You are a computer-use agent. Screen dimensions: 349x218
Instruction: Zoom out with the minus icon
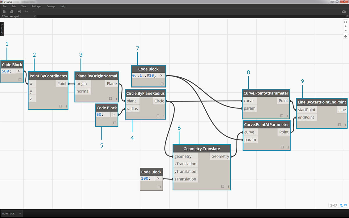(346, 31)
